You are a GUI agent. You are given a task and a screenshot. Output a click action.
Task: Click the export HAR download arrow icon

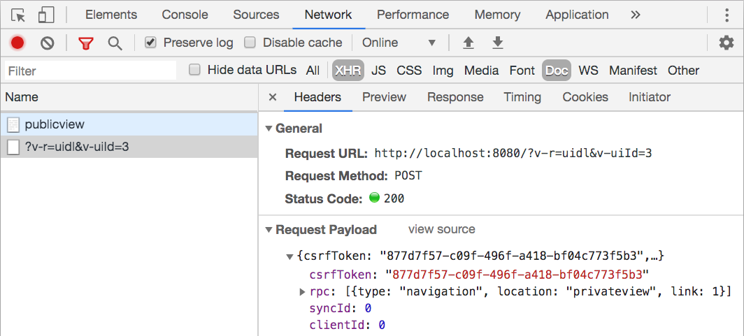point(497,43)
